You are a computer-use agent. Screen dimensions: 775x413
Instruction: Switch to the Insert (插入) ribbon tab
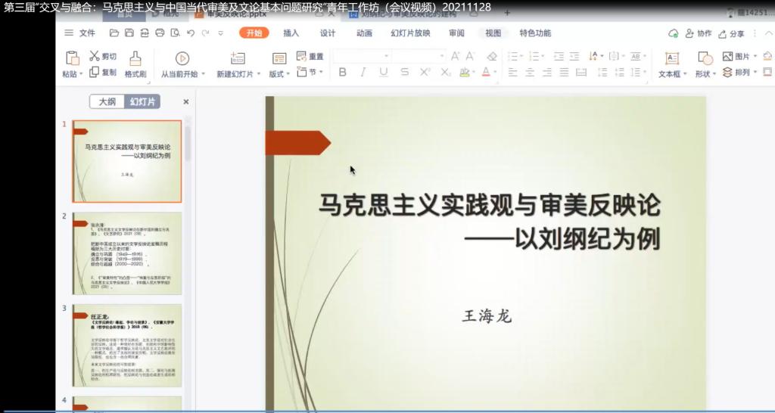[291, 33]
